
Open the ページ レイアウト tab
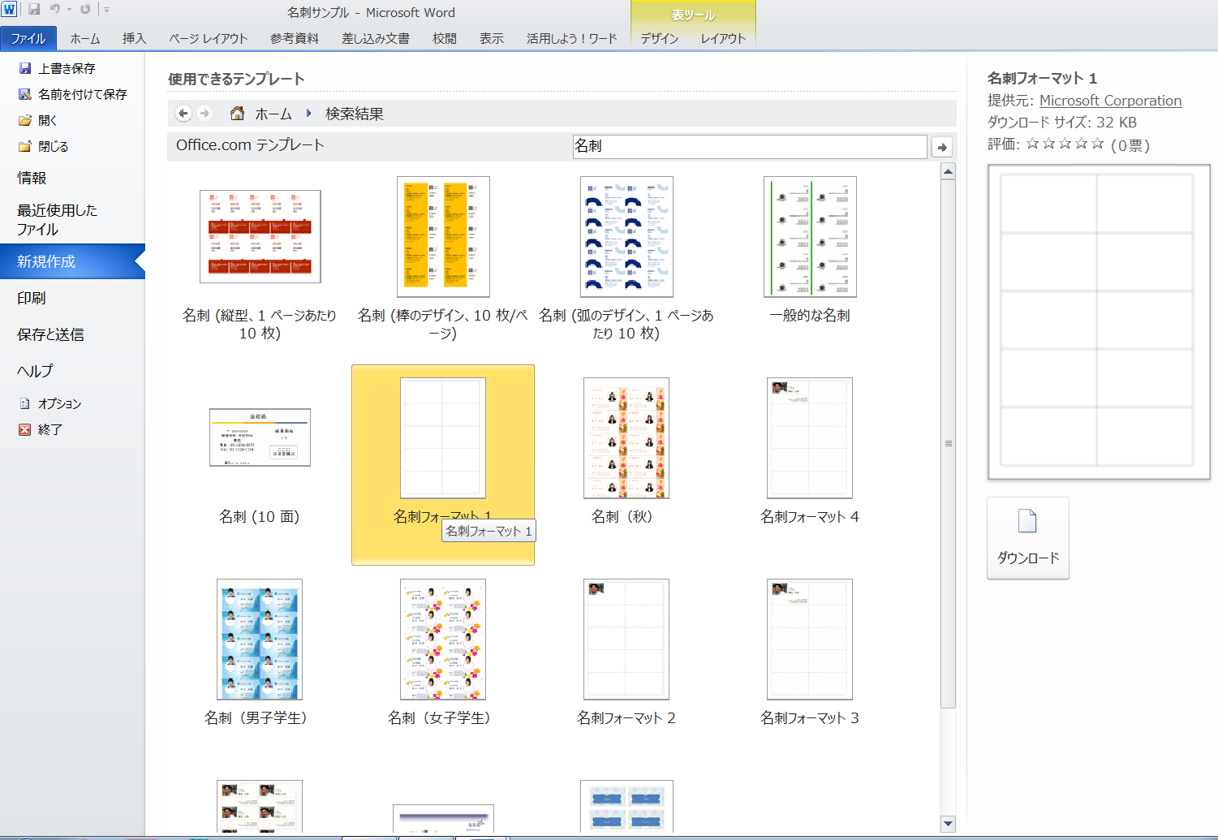tap(209, 38)
